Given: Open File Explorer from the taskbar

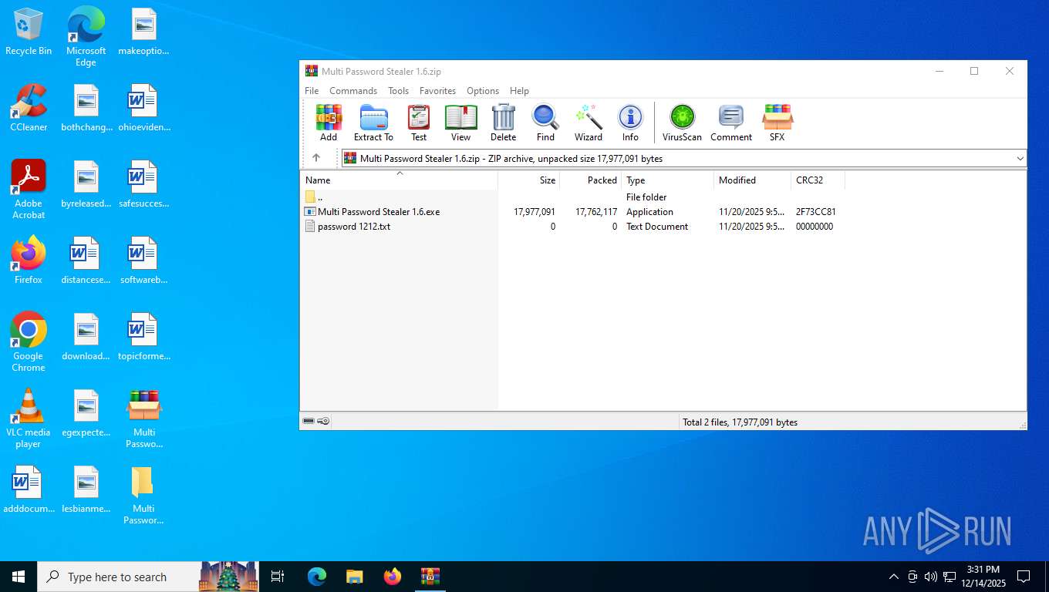Looking at the screenshot, I should click(x=354, y=577).
